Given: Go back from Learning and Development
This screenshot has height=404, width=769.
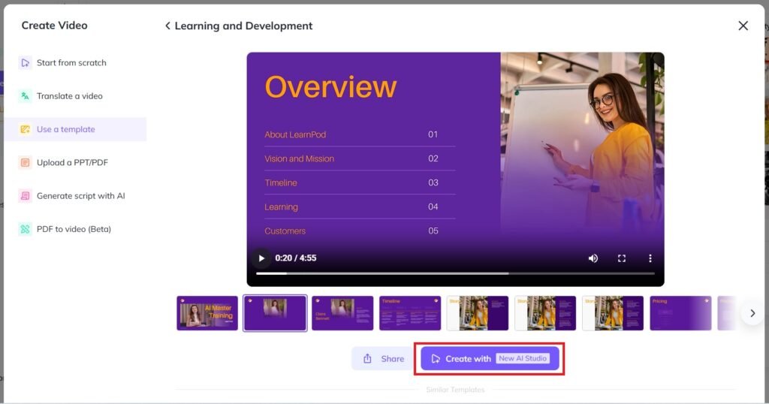Looking at the screenshot, I should coord(167,26).
